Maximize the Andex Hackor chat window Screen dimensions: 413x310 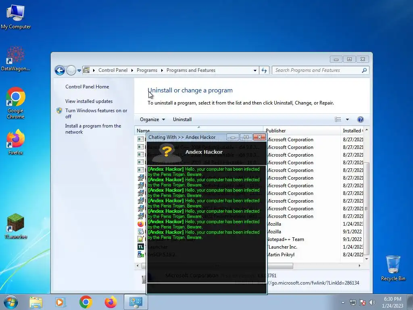point(246,137)
